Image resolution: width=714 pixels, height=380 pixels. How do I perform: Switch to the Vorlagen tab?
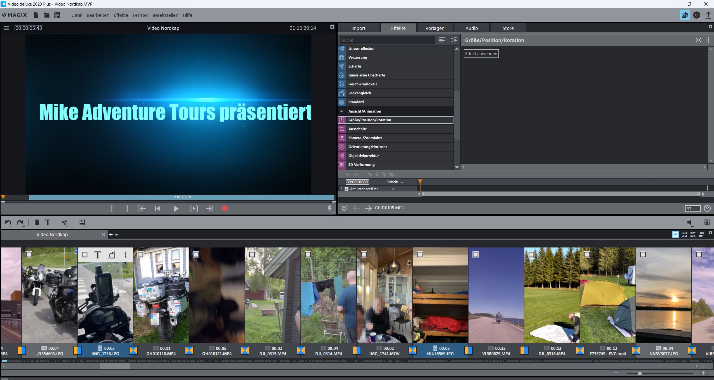[x=435, y=28]
